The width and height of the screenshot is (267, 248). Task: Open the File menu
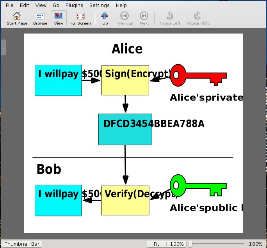(x=10, y=5)
